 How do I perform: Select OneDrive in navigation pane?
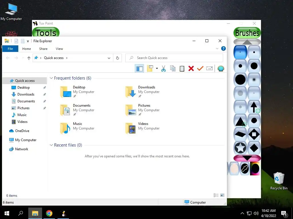(22, 131)
